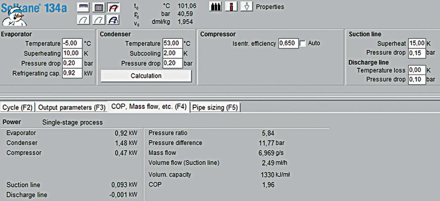Viewport: 440px width, 201px height.
Task: Click the Pressure difference value 11,77 bar
Action: 272,143
